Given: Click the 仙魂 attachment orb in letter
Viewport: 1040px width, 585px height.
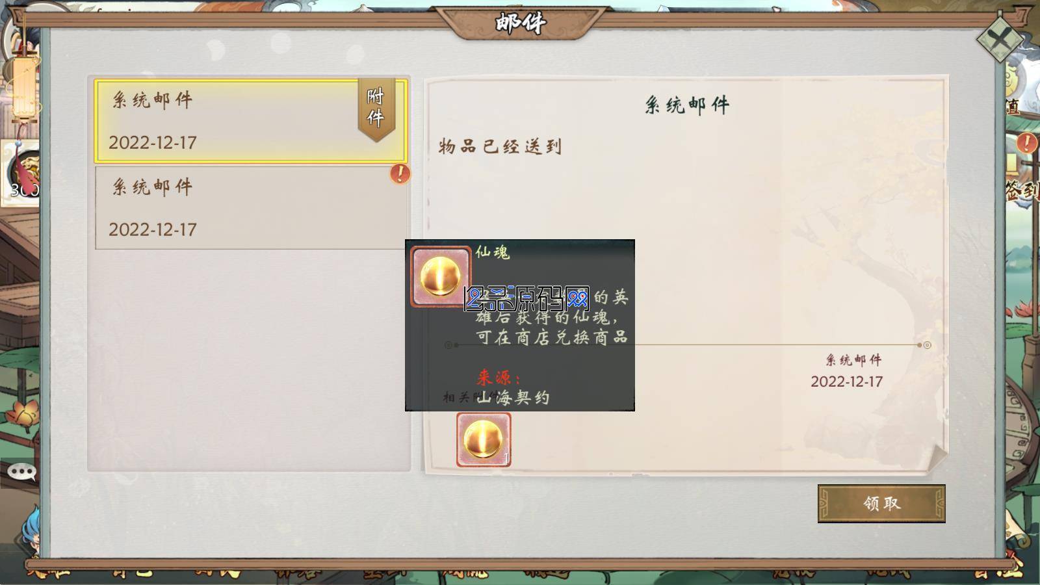Looking at the screenshot, I should coord(484,440).
